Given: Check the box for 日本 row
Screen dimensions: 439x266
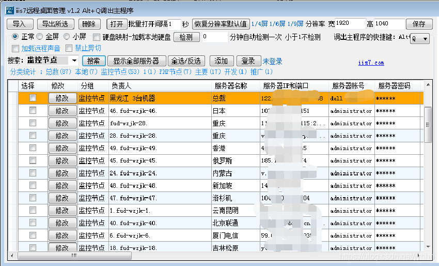Looking at the screenshot, I should click(x=33, y=110).
